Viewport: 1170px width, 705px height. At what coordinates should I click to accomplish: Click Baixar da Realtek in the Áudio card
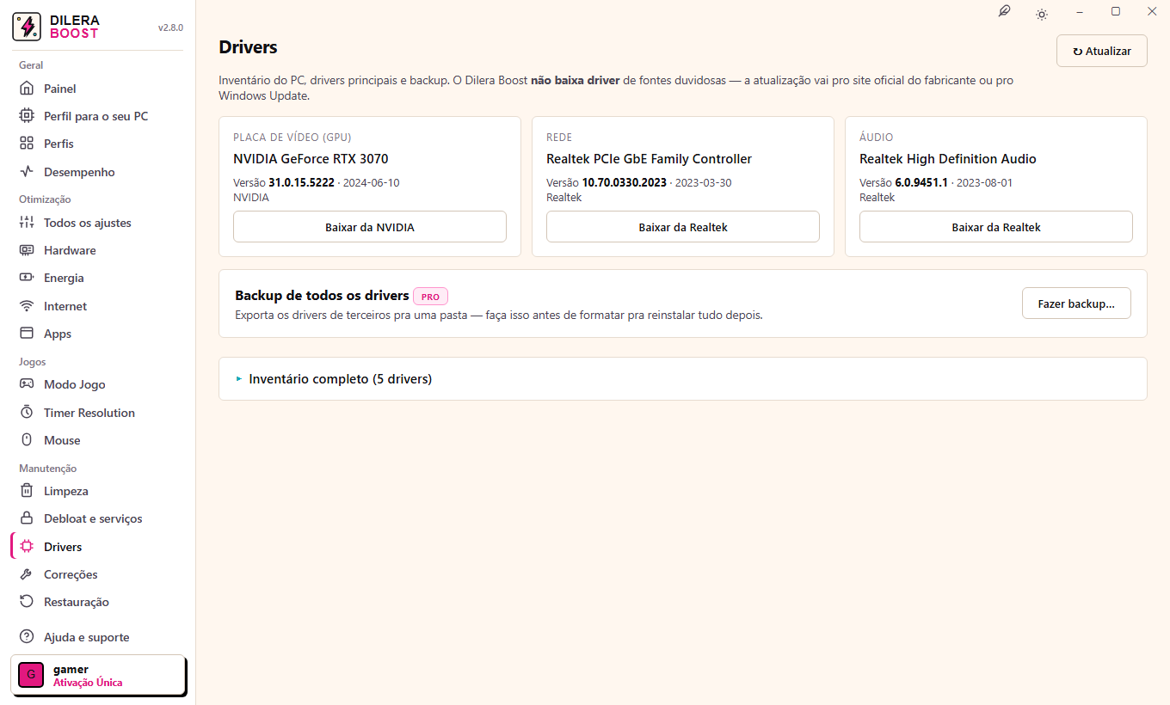click(x=996, y=227)
